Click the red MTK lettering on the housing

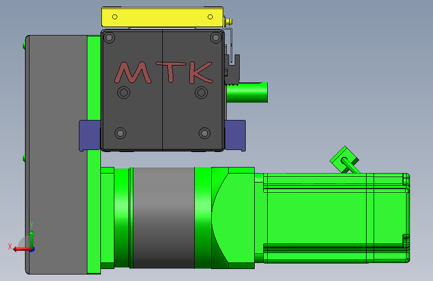click(x=164, y=72)
